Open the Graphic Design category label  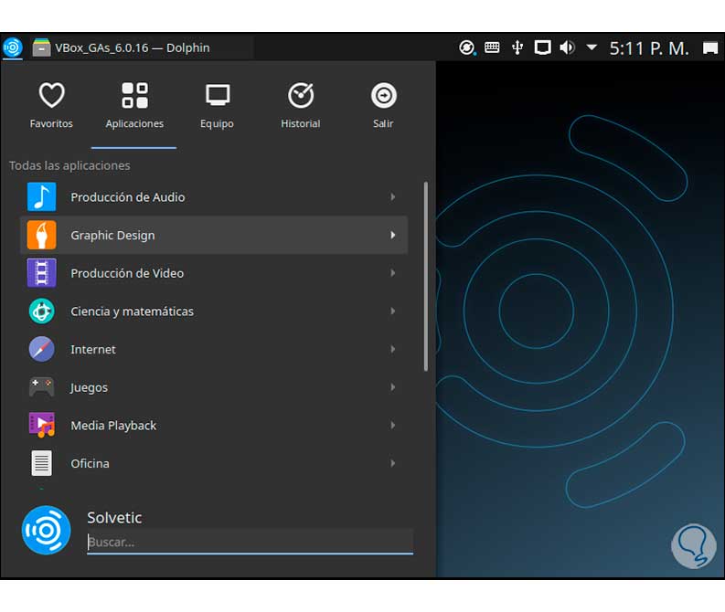pos(112,235)
